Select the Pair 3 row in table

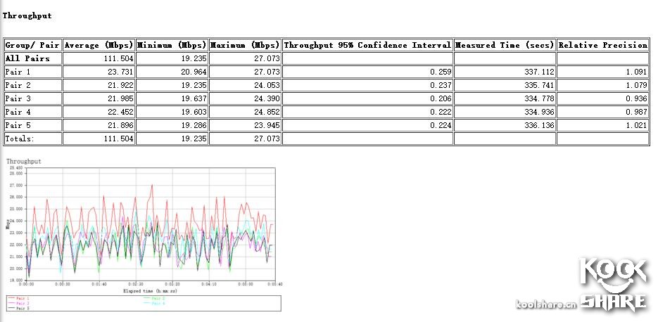coord(18,98)
